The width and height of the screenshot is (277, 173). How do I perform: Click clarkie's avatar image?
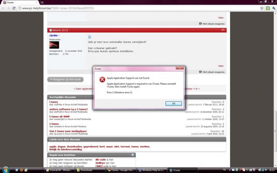(x=54, y=45)
